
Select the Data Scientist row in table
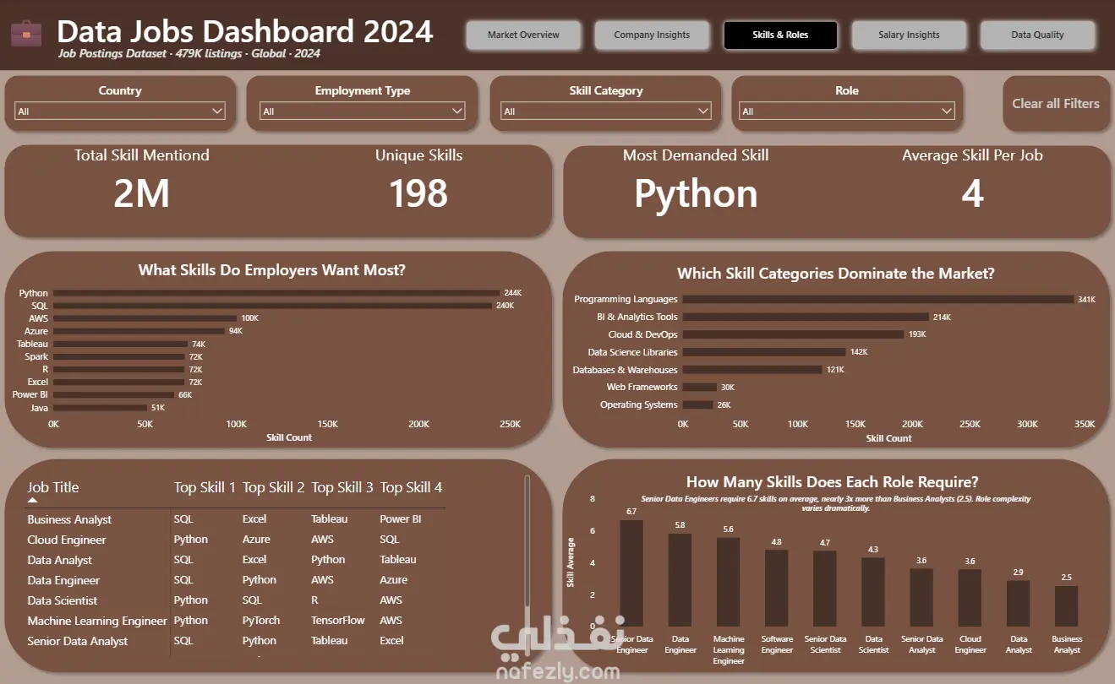pyautogui.click(x=236, y=600)
